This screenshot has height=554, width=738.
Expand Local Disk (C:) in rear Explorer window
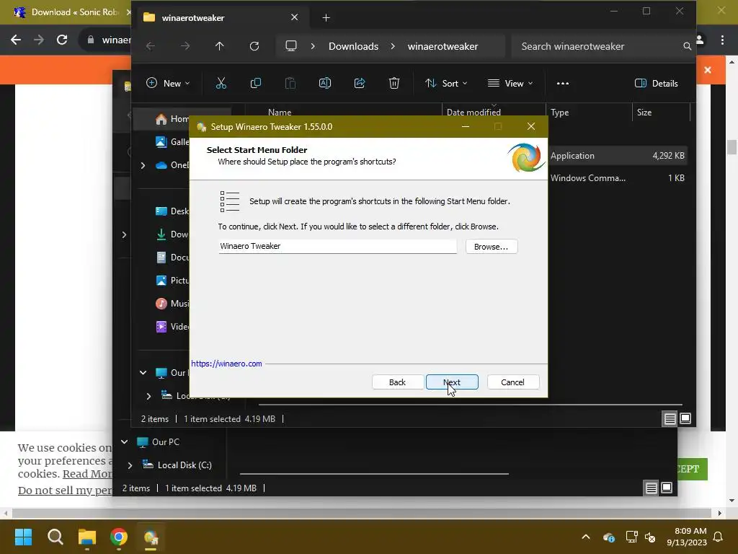tap(130, 465)
